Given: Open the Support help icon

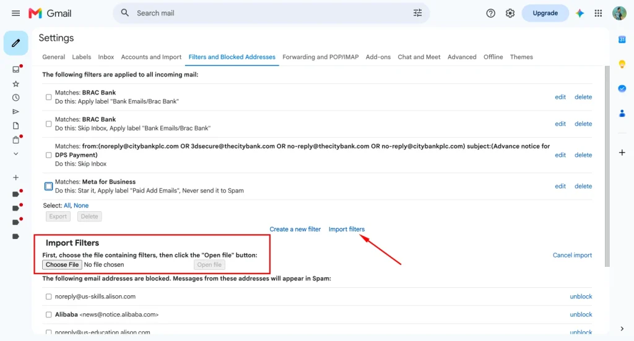Looking at the screenshot, I should coord(490,14).
